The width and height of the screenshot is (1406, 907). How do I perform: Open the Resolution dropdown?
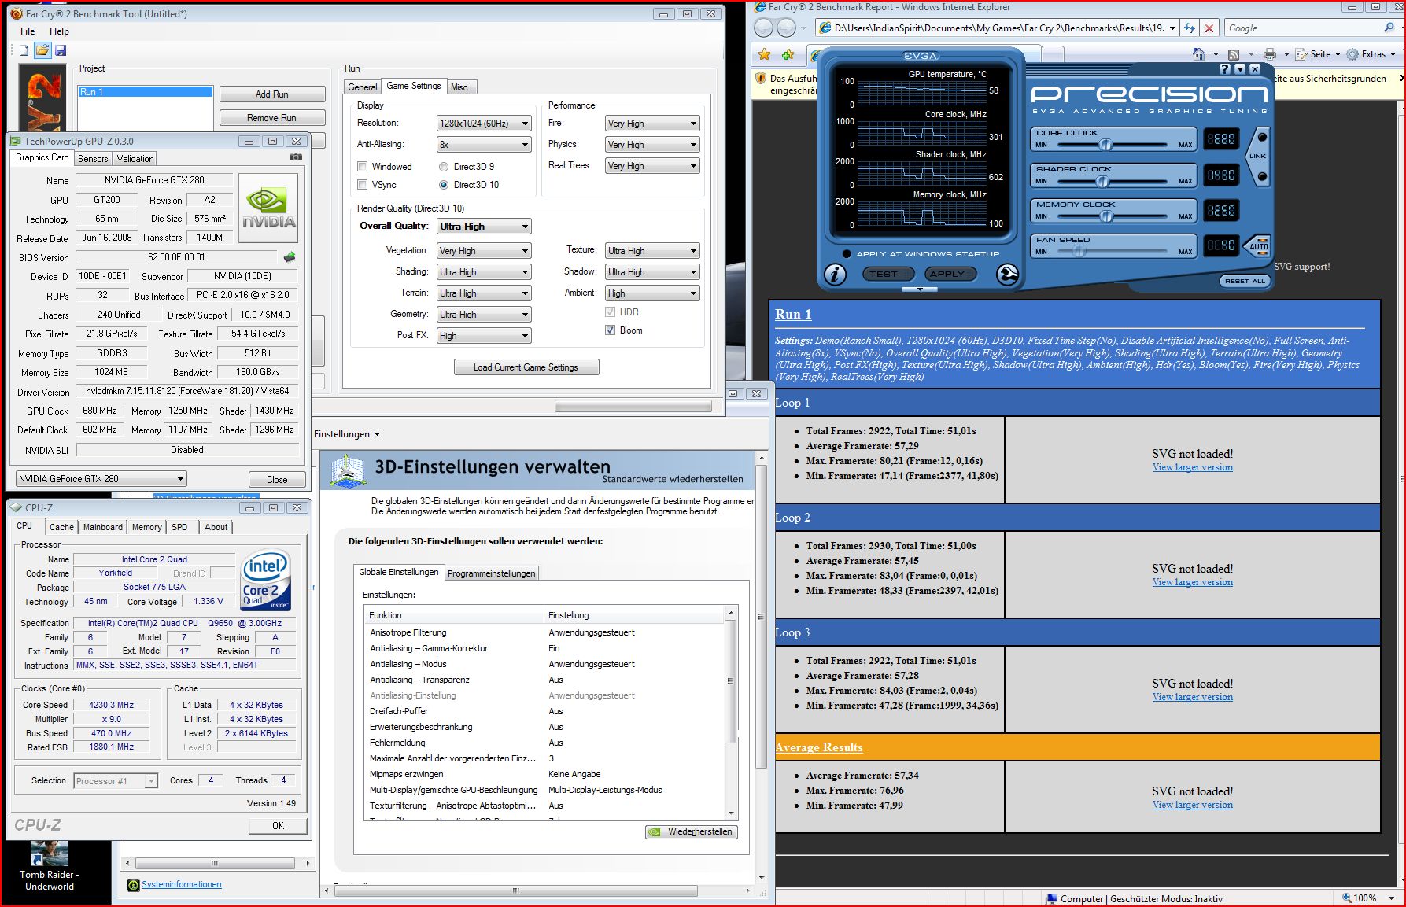click(484, 124)
